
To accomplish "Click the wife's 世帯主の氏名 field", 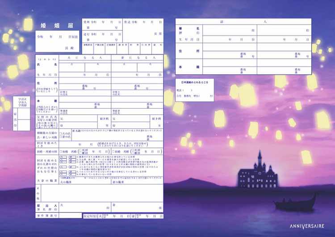I will click(x=138, y=93).
